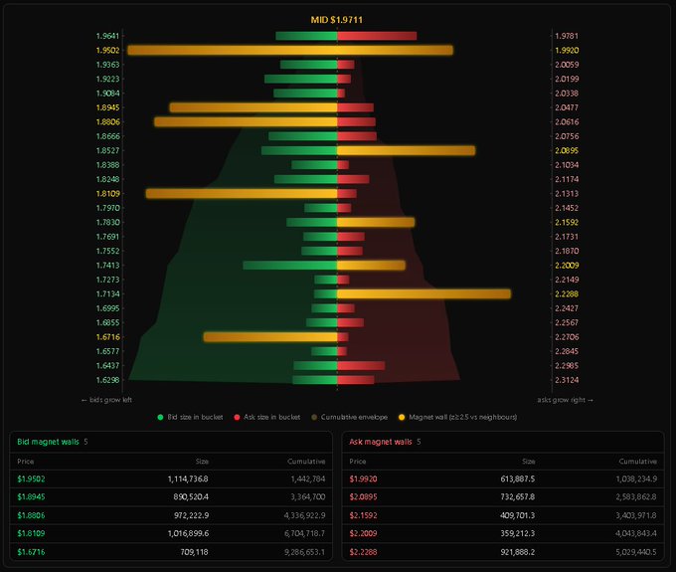
Task: Select the $1.8109 row in bid table
Action: [171, 533]
